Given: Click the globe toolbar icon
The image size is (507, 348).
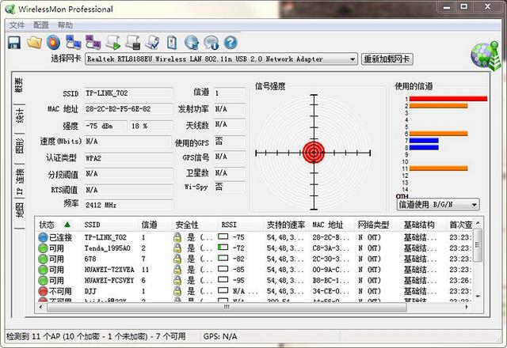Looking at the screenshot, I should click(x=192, y=43).
